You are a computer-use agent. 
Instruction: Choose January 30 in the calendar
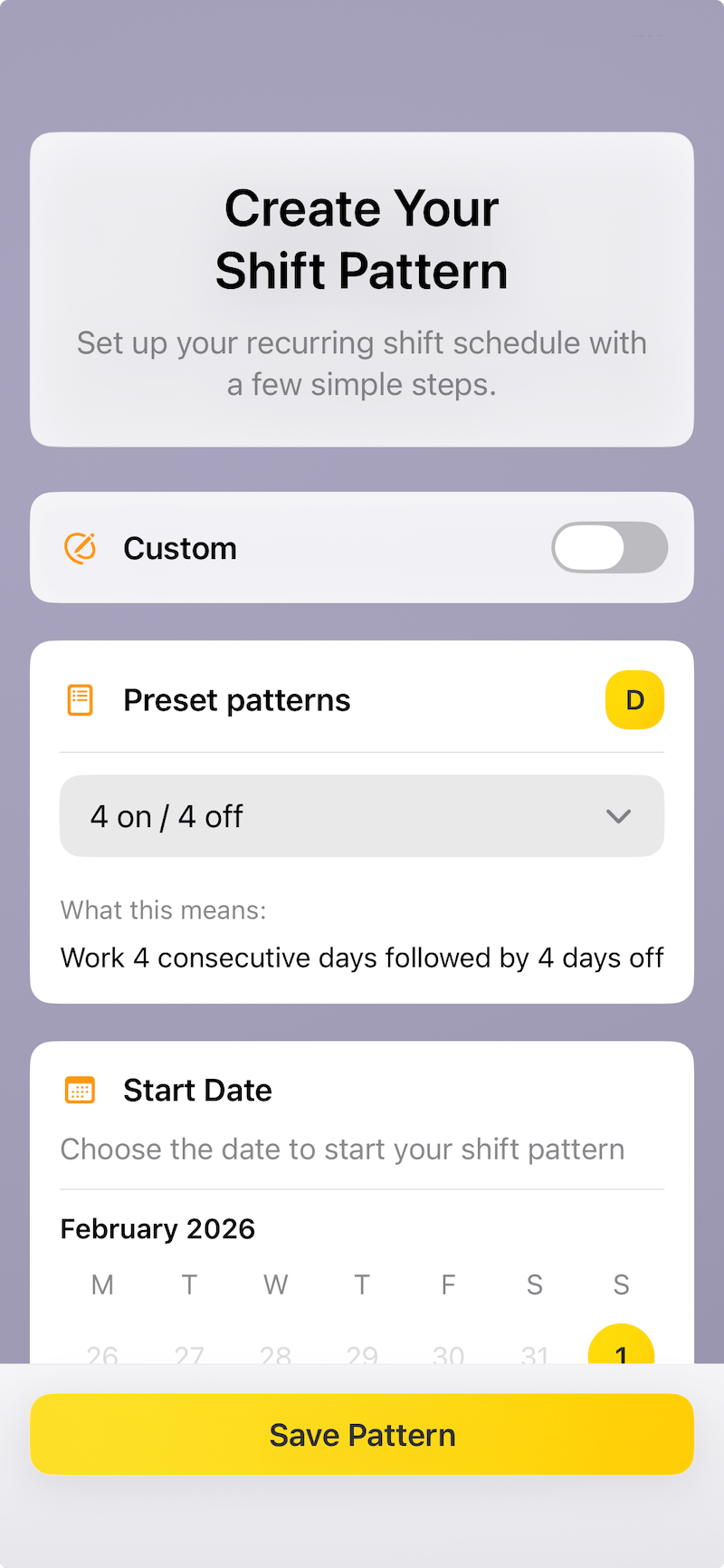pyautogui.click(x=448, y=1353)
